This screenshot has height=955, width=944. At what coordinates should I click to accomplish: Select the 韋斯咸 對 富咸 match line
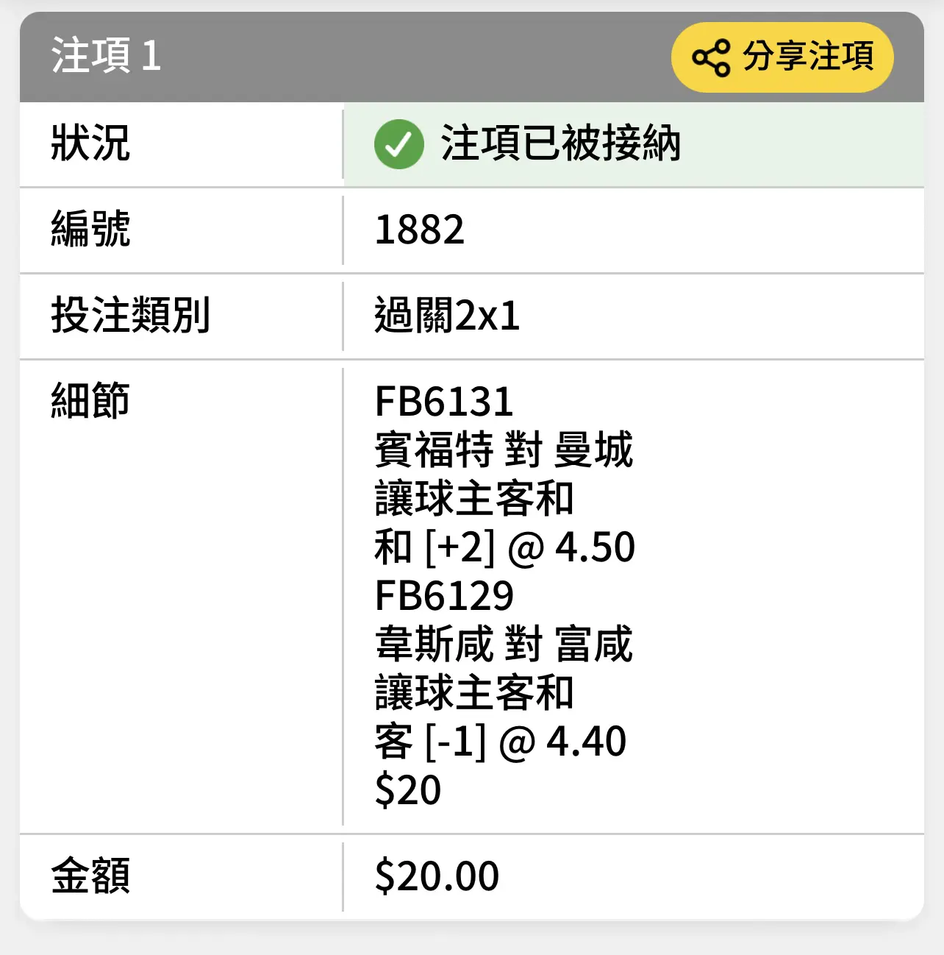tap(504, 644)
